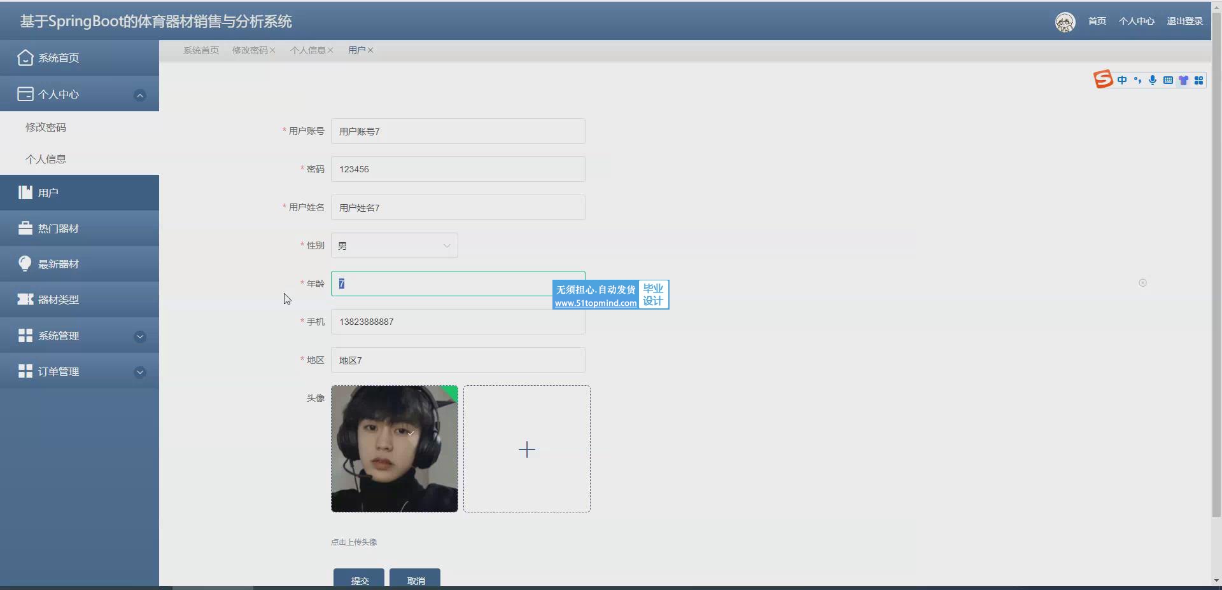
Task: Click the Sogou microphone voice input icon
Action: (1153, 80)
